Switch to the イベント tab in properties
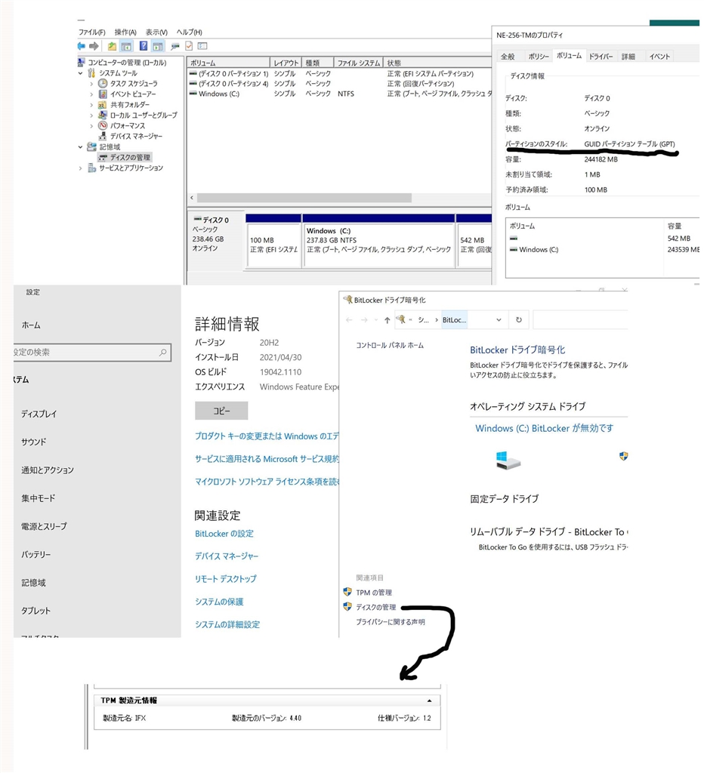Screen dimensions: 704x773 click(x=659, y=56)
